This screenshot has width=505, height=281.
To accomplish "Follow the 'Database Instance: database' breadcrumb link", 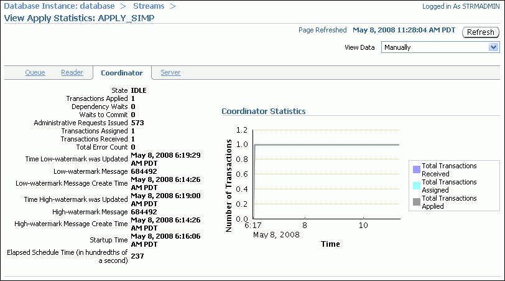I will click(59, 6).
